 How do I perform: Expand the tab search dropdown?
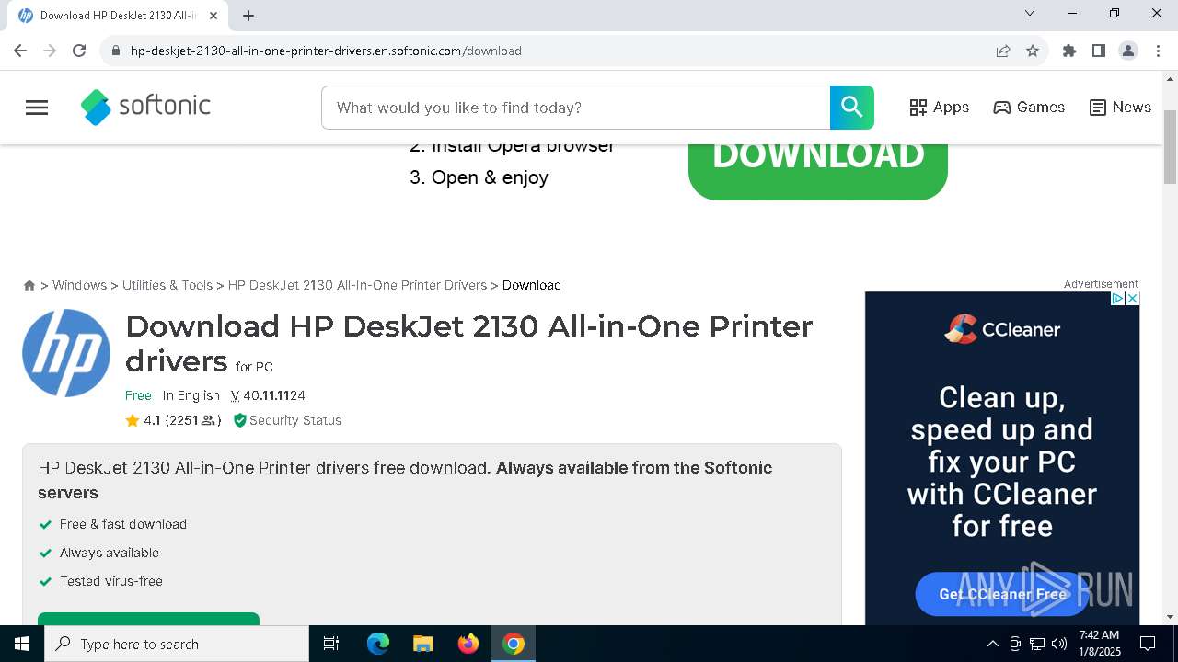(1030, 13)
